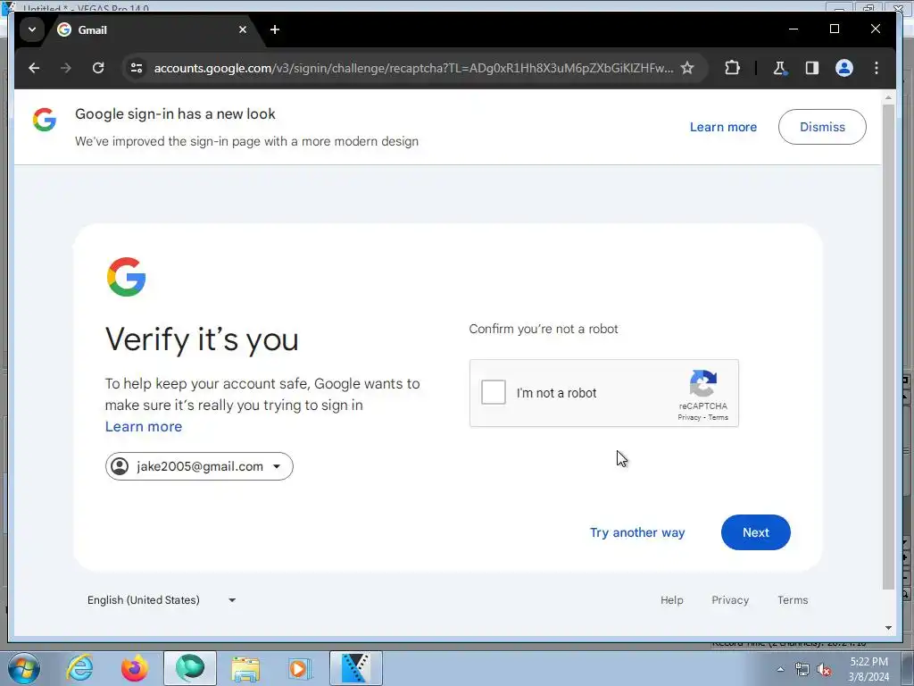
Task: Open the Chrome profile avatar
Action: coord(844,68)
